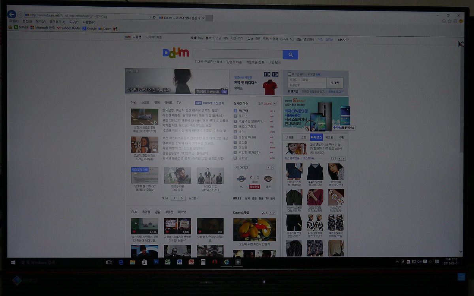474x296 pixels.
Task: Open the Calculator icon in the taskbar
Action: point(203,262)
